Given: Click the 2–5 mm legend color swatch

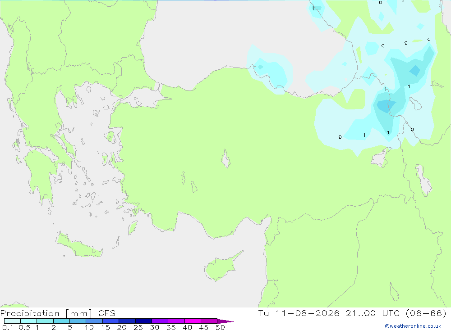Looking at the screenshot, I should [x=61, y=321].
